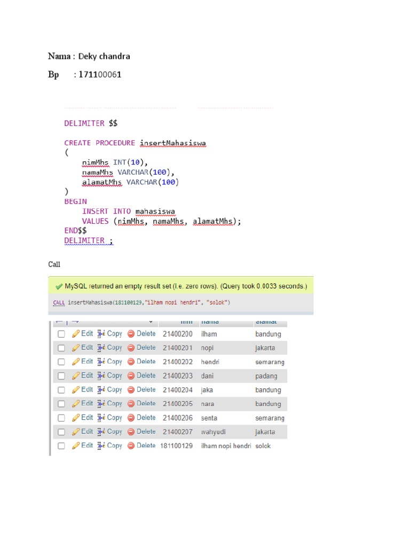The width and height of the screenshot is (410, 547).
Task: Select the alamat cell 'padang'
Action: (266, 376)
